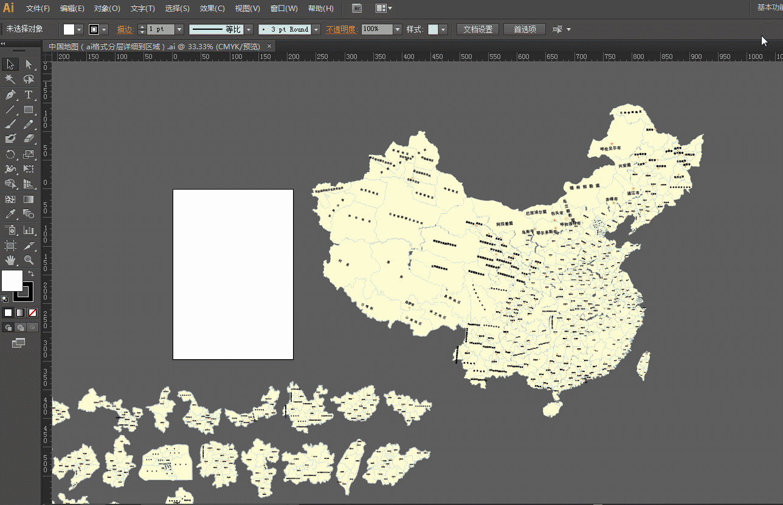Select the Pen tool
The image size is (783, 505).
(10, 95)
